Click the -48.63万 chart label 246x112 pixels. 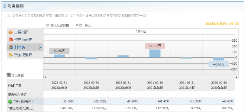point(218,64)
